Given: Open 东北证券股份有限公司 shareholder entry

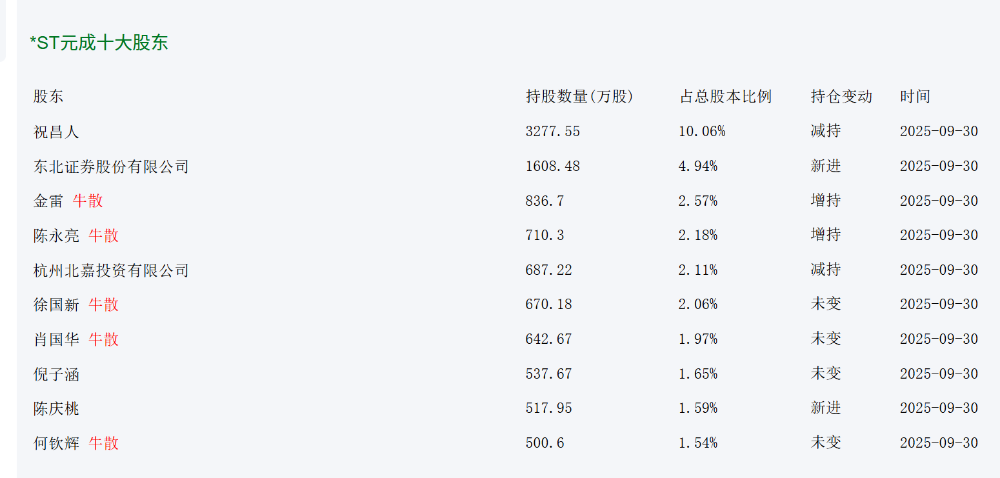Looking at the screenshot, I should pos(111,166).
